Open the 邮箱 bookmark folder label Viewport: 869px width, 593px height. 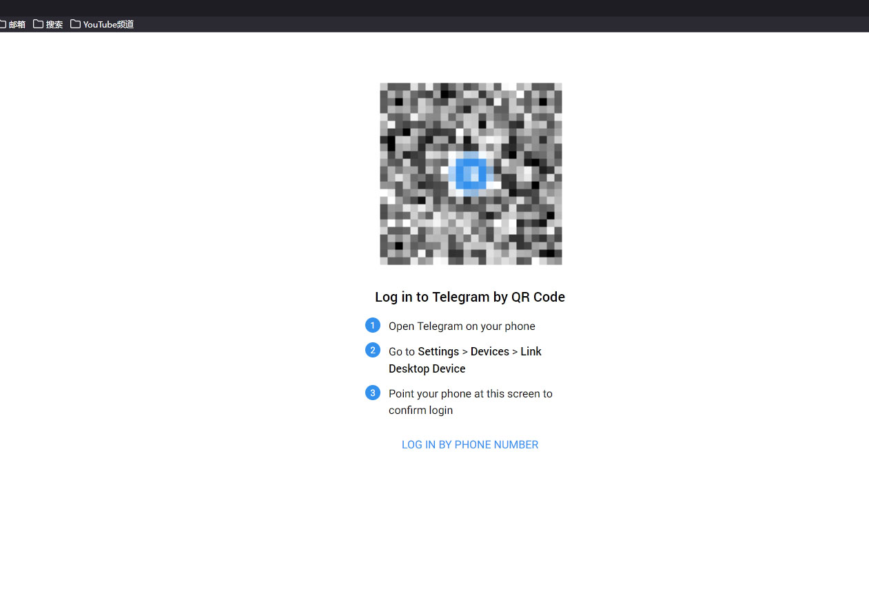point(17,24)
